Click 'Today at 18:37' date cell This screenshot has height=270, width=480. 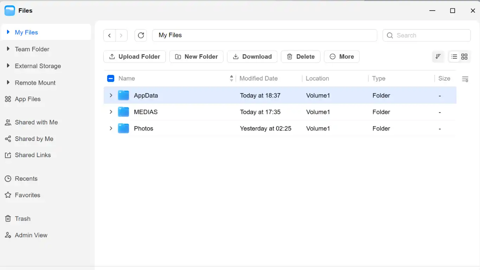pyautogui.click(x=260, y=95)
